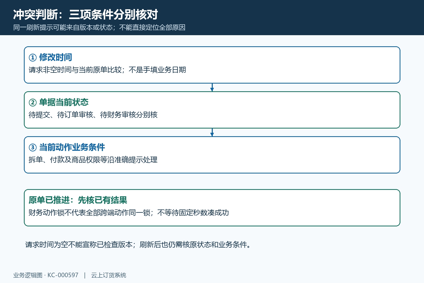Click heading 原单已推进：先核已有结果
Viewport: 424px width, 283px height.
(78, 200)
